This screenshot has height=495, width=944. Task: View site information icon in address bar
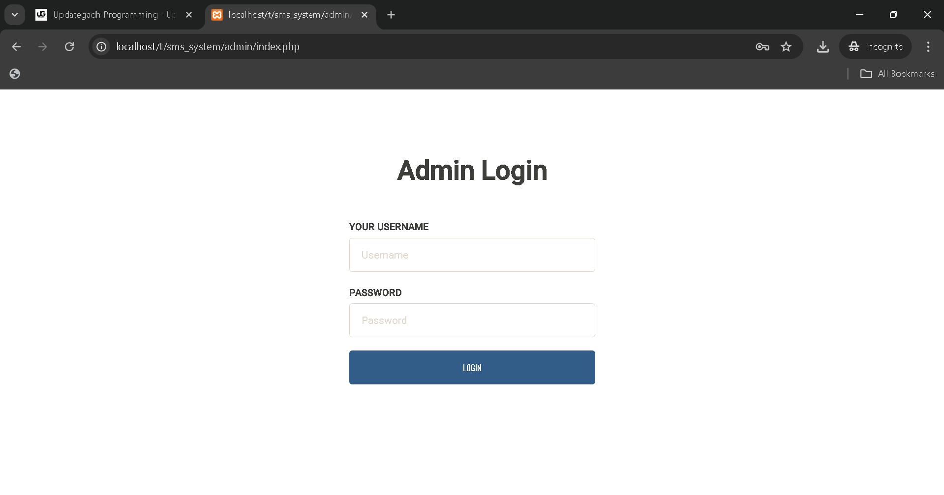pos(101,47)
